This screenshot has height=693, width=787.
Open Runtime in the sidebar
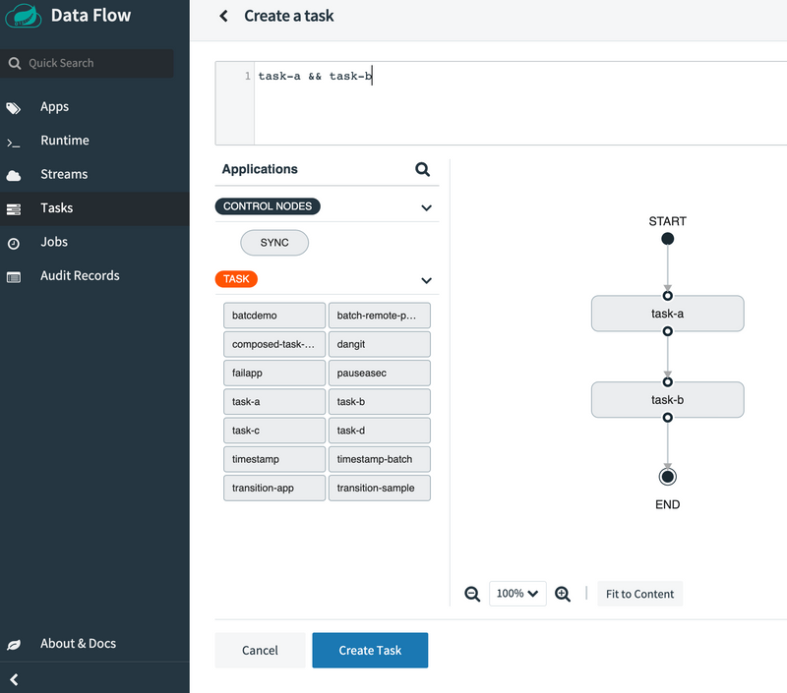click(94, 141)
